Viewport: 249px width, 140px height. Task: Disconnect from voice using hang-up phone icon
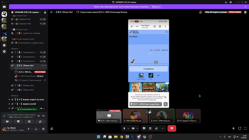coord(43,116)
